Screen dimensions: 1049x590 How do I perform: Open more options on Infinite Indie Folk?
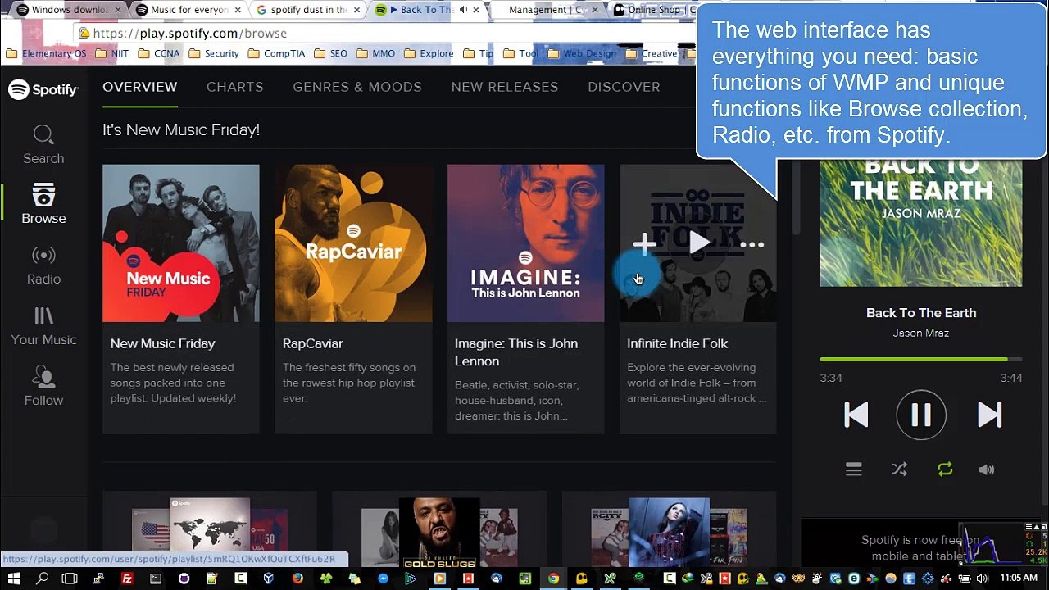(x=752, y=244)
